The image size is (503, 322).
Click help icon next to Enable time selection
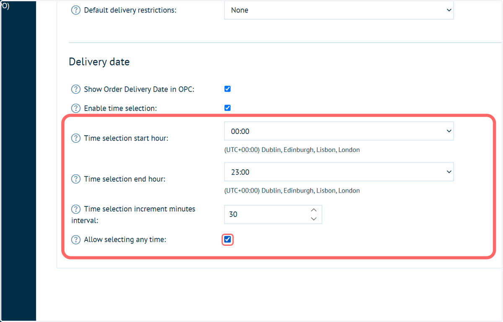[75, 108]
